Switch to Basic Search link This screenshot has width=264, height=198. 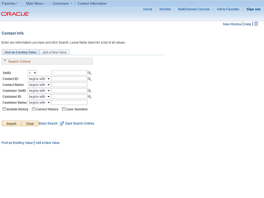coord(48,123)
